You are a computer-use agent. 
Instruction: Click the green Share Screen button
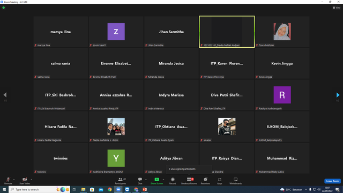(156, 181)
